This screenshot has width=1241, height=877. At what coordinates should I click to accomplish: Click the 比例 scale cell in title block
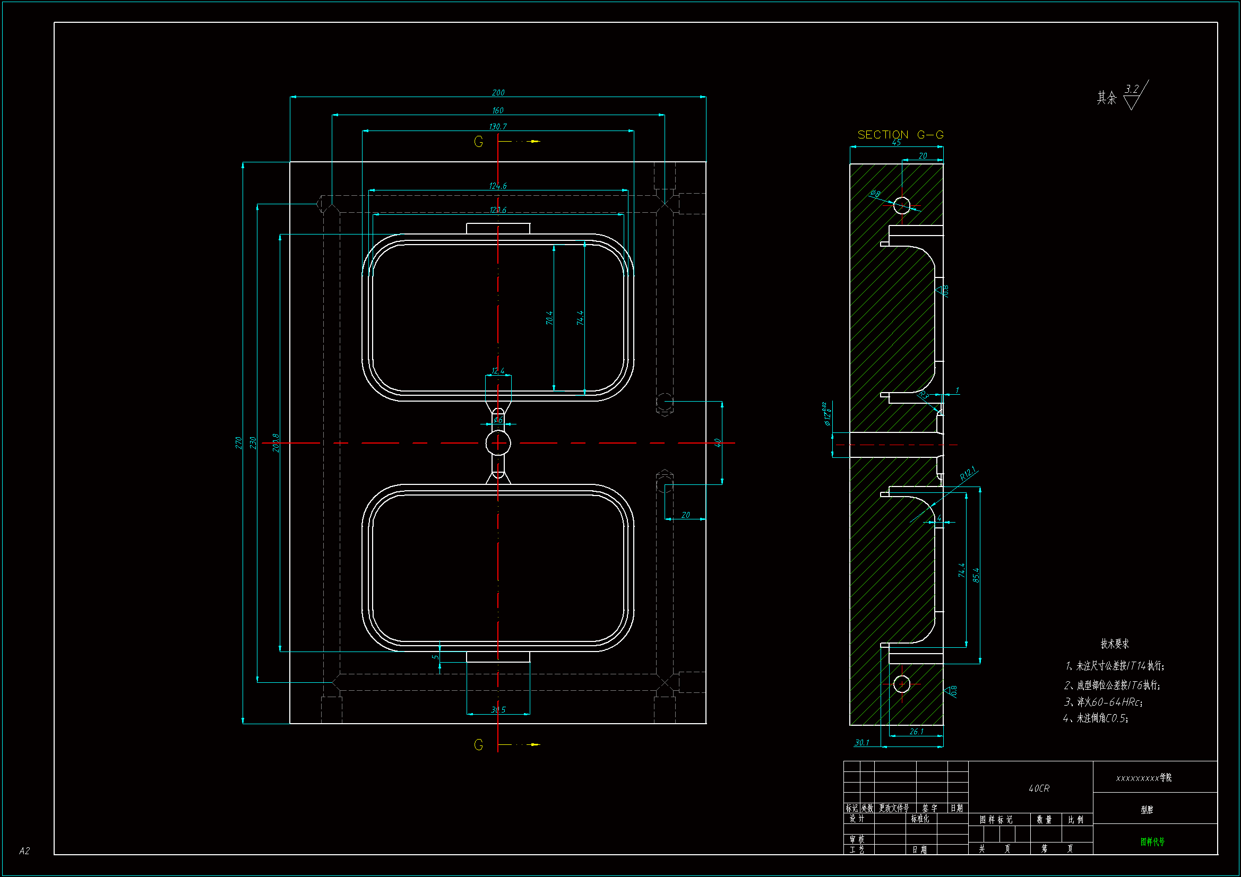click(x=1075, y=819)
